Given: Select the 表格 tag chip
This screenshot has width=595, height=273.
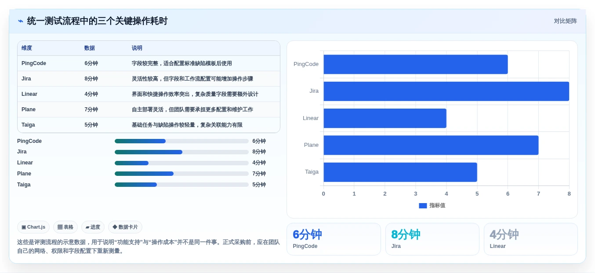Looking at the screenshot, I should (65, 227).
